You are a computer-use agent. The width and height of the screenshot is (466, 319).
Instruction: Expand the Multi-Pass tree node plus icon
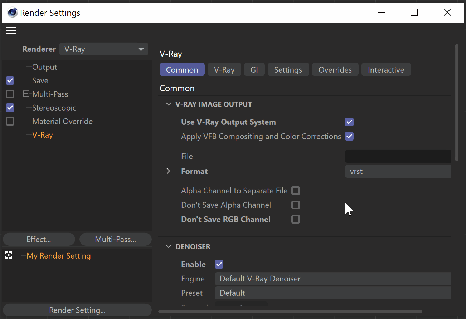26,94
